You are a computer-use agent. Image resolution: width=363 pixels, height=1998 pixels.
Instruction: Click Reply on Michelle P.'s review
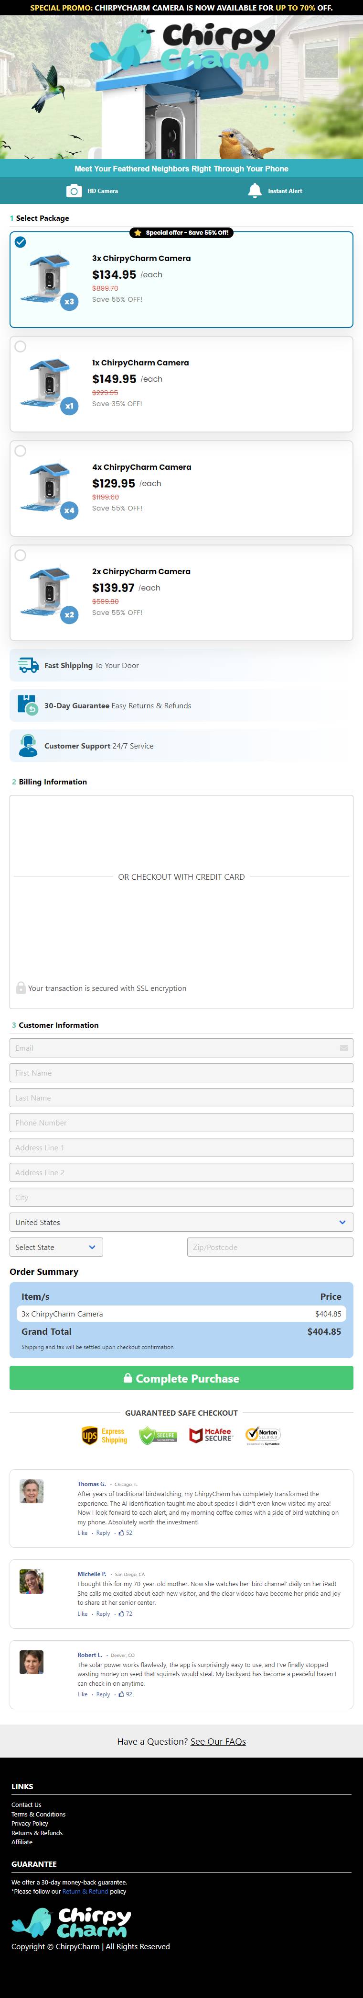(x=103, y=1613)
